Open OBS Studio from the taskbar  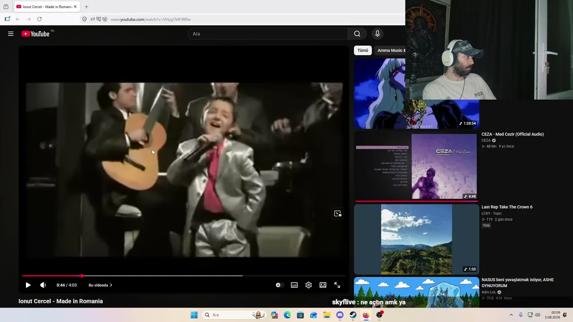click(379, 315)
